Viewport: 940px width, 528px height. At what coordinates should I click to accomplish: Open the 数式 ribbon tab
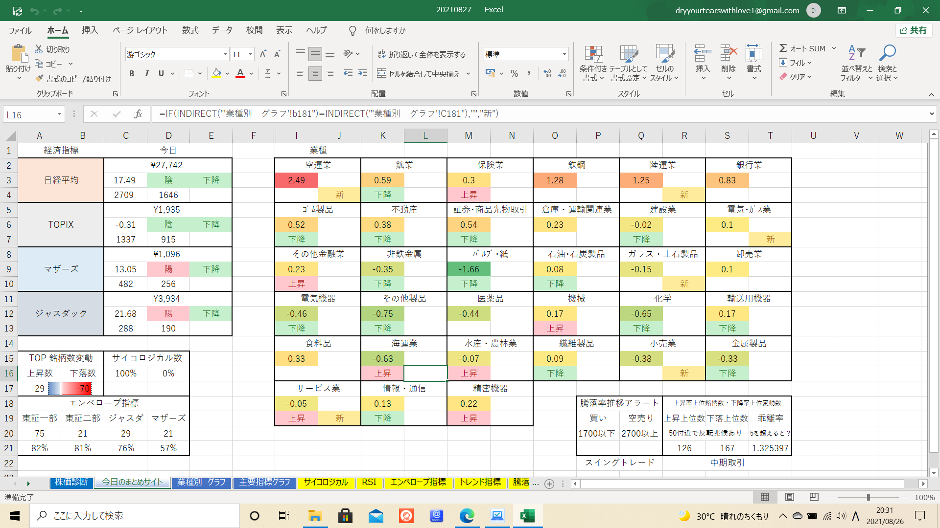[x=190, y=30]
